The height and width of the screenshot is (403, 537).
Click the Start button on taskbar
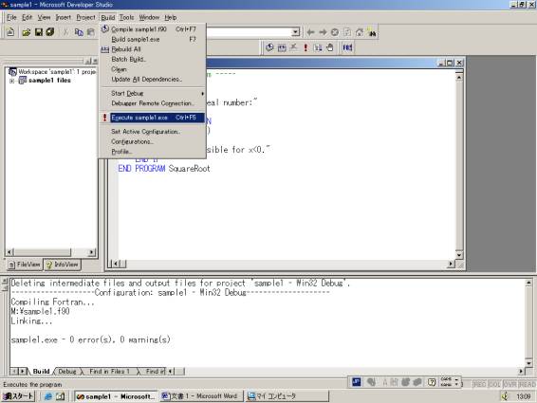pos(18,396)
